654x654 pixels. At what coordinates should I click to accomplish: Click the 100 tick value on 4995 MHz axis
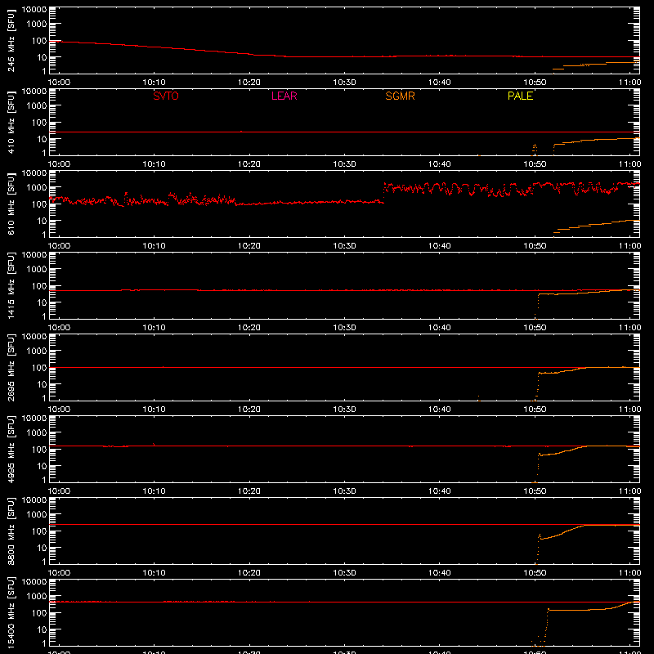click(x=39, y=450)
